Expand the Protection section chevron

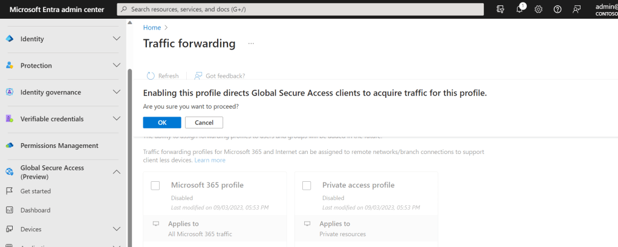coord(117,65)
